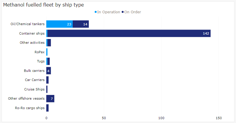
Task: Click the Cruise Ships bar
Action: 47,89
